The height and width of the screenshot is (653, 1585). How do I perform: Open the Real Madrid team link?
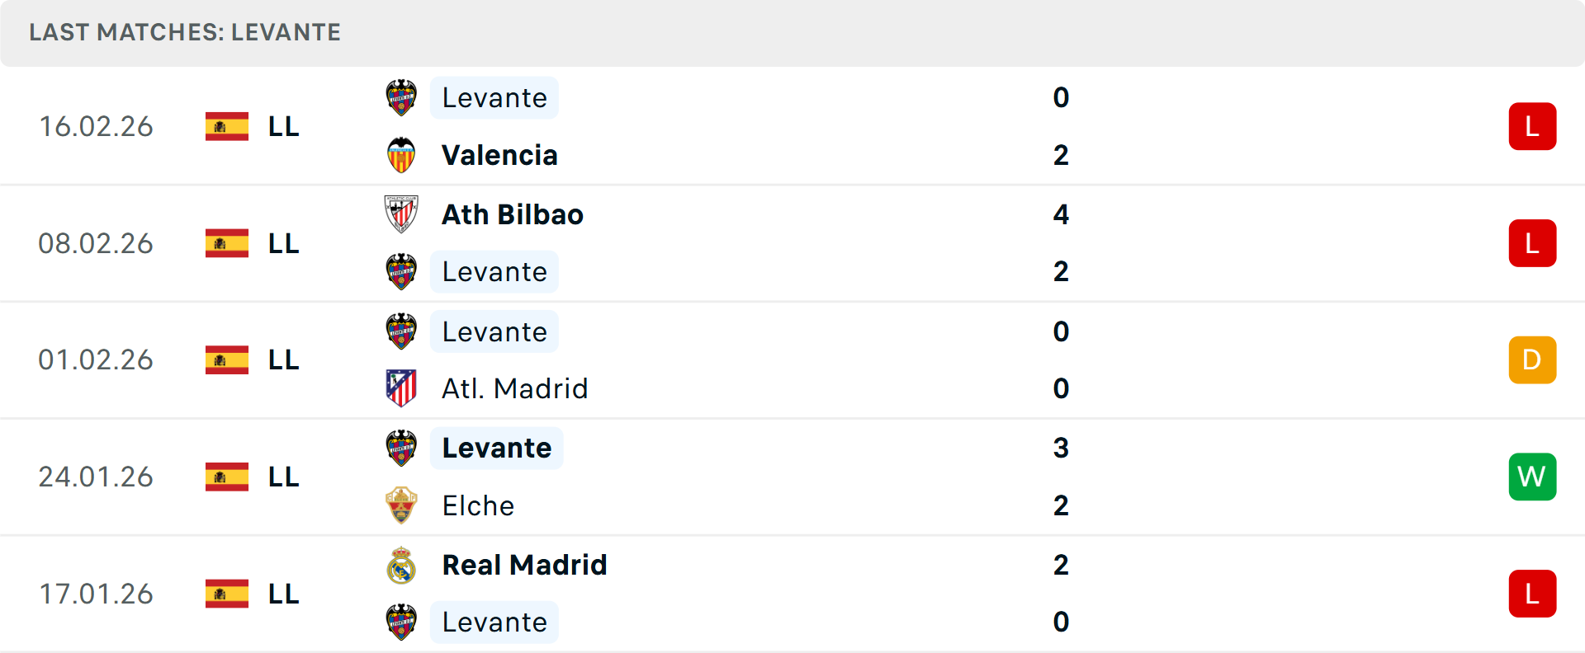[524, 565]
